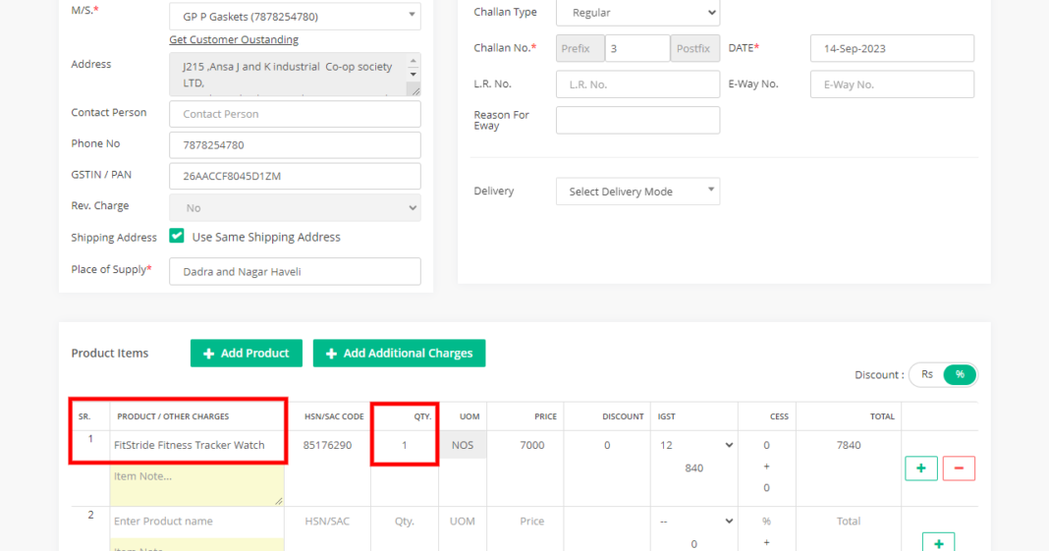The width and height of the screenshot is (1049, 551).
Task: Click the Challan Postfix field
Action: [x=695, y=48]
